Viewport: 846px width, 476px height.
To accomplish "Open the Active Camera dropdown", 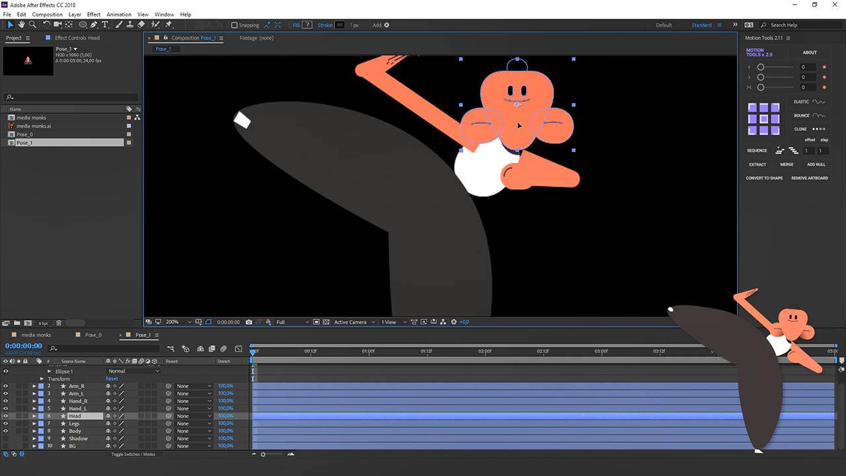I will coord(354,322).
